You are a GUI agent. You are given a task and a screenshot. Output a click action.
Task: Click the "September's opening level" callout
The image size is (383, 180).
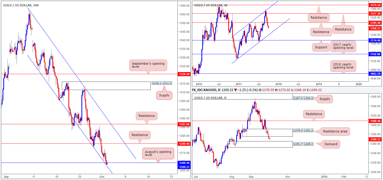point(148,65)
